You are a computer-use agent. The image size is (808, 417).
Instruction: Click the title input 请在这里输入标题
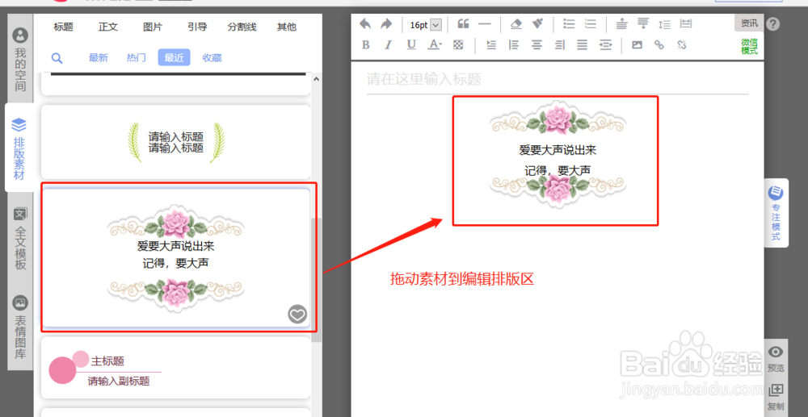[x=558, y=79]
